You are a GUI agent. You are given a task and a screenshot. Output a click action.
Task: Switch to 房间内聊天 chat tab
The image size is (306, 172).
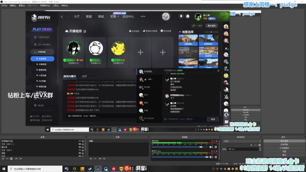point(70,76)
